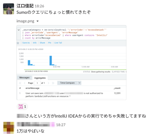Select the Aggregates tab
Image resolution: width=149 pixels, height=135 pixels.
(40, 78)
